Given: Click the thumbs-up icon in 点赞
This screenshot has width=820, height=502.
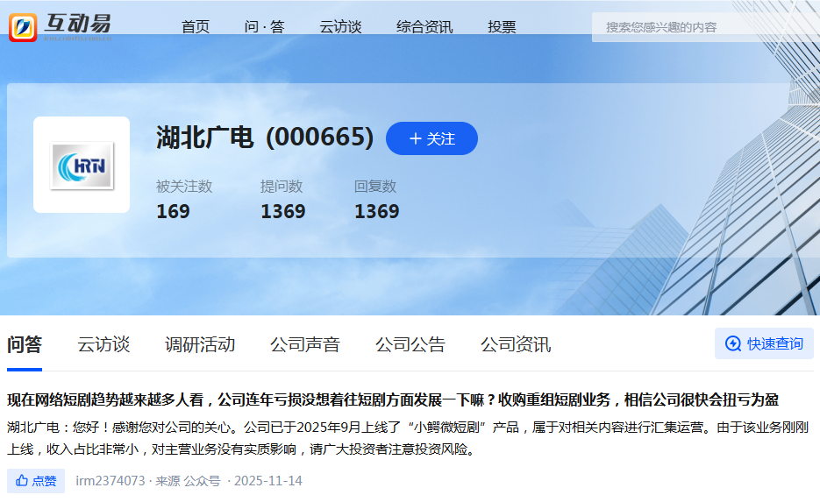Looking at the screenshot, I should [21, 481].
